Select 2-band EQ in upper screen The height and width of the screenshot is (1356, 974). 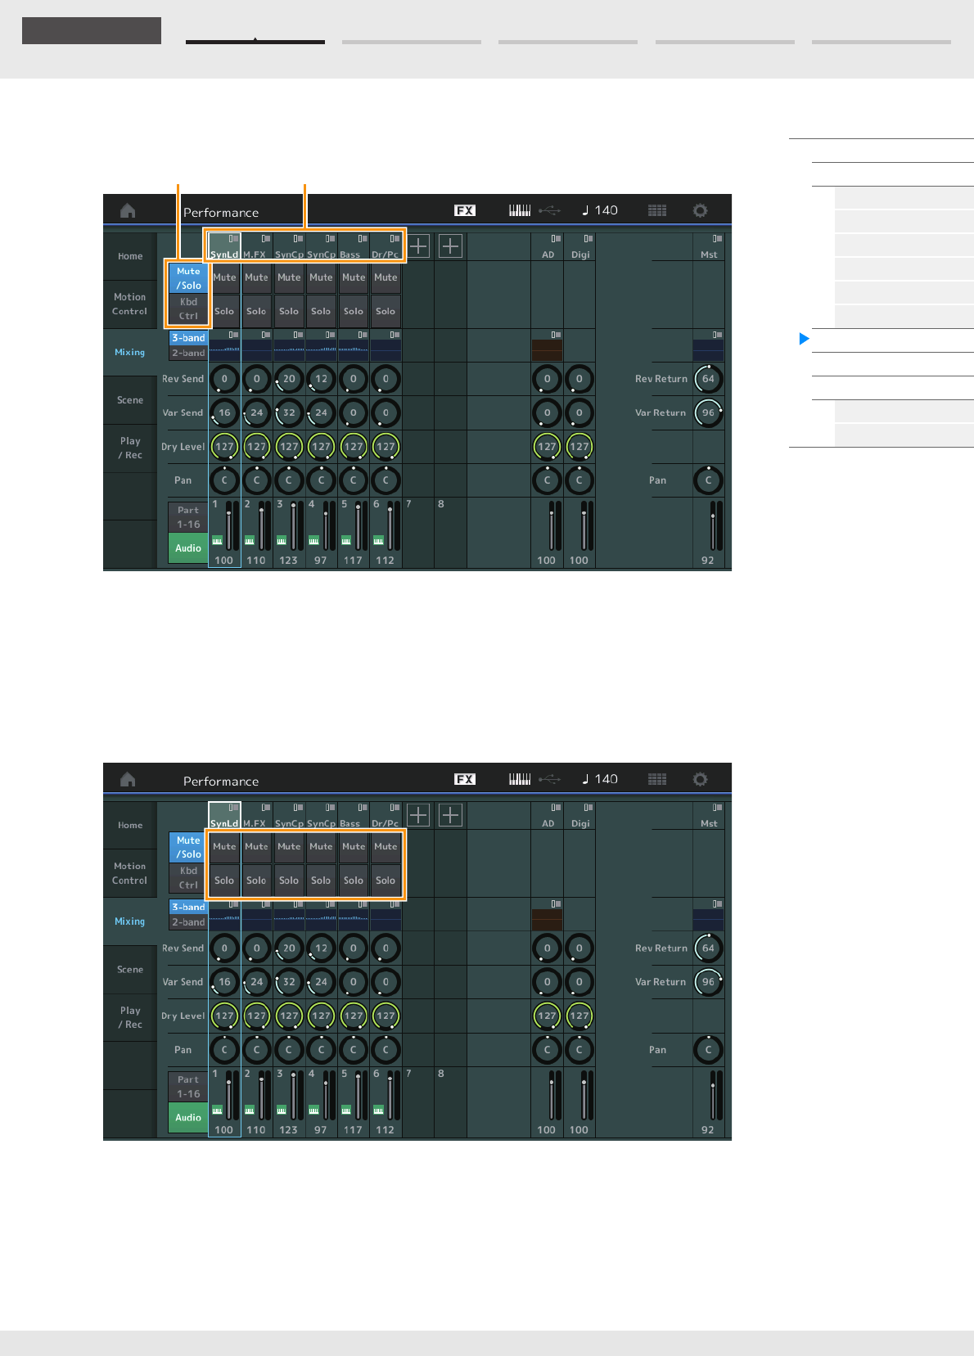(x=188, y=353)
